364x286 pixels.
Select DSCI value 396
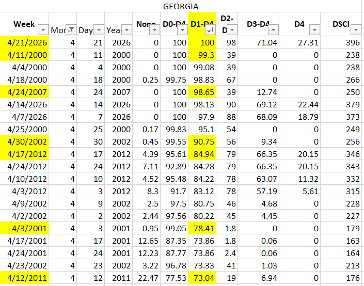point(341,42)
